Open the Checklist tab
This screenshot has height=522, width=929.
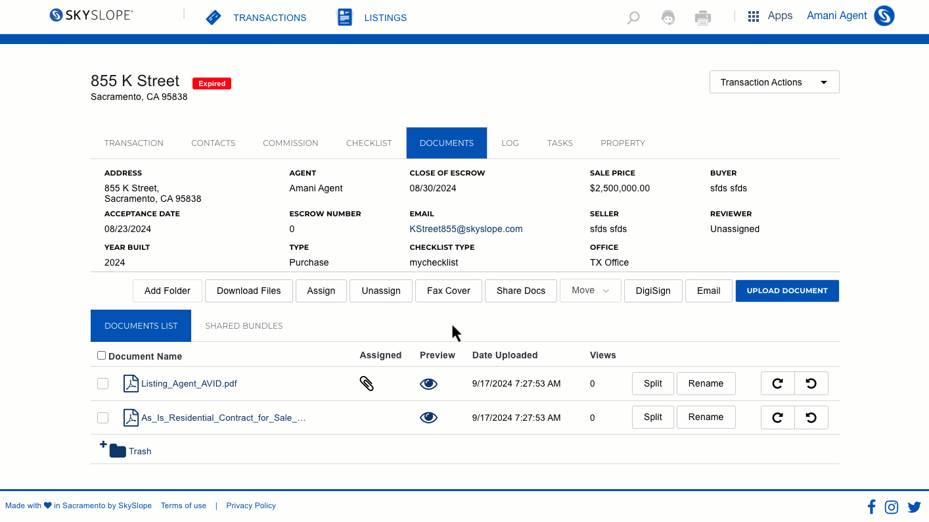click(x=369, y=143)
